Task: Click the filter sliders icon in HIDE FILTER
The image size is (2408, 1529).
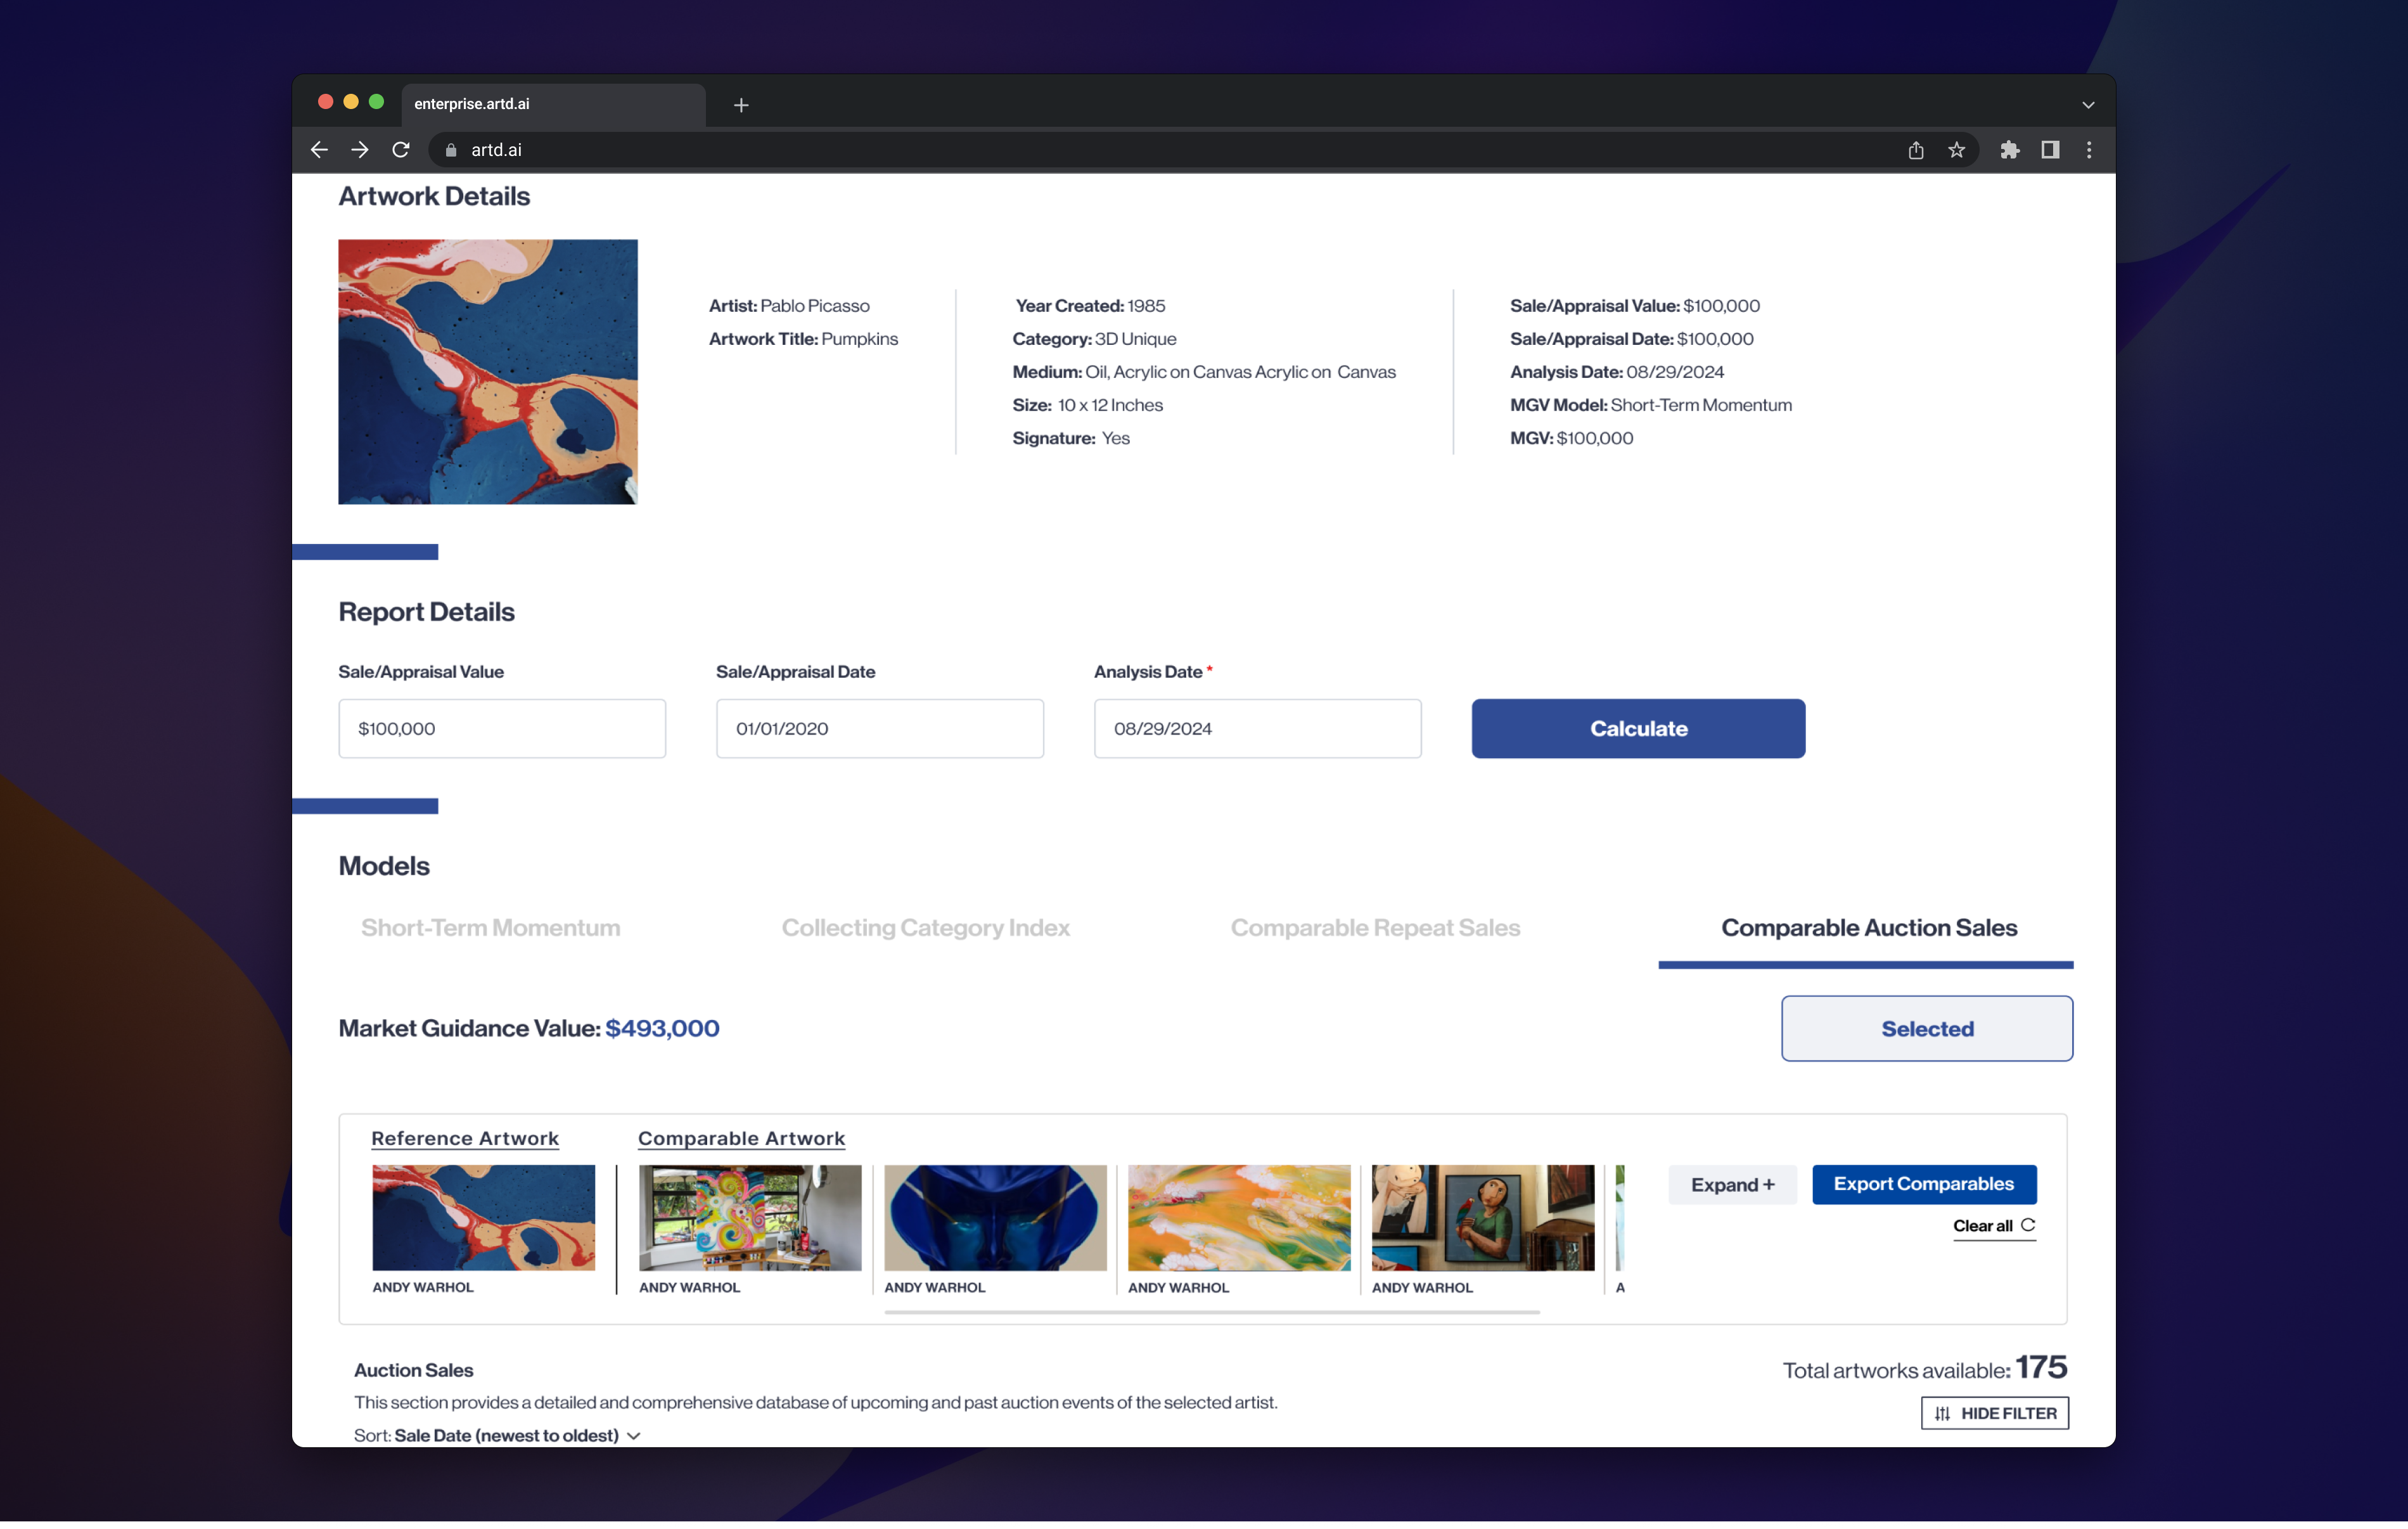Action: 1942,1414
